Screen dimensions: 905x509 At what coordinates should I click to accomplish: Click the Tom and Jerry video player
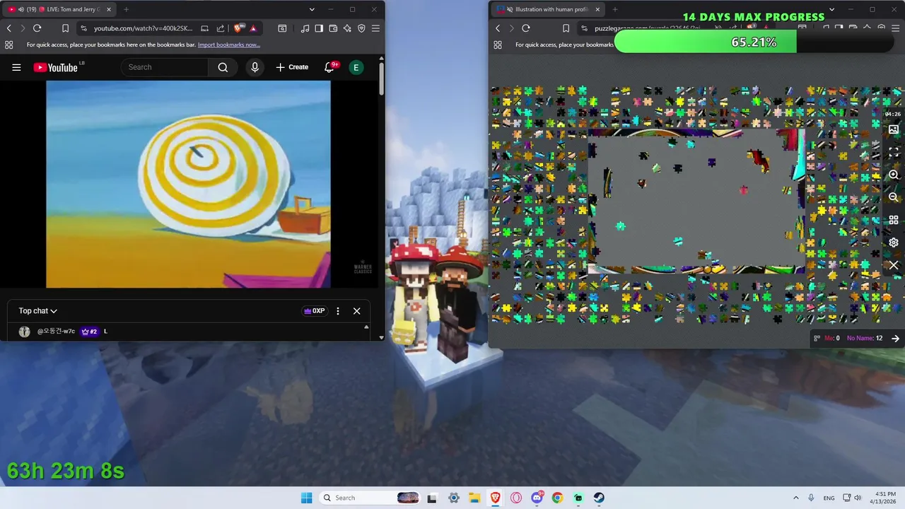188,185
